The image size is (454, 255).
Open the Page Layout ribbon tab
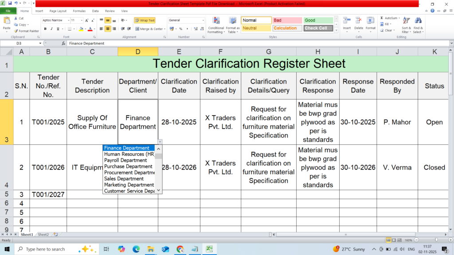[58, 11]
